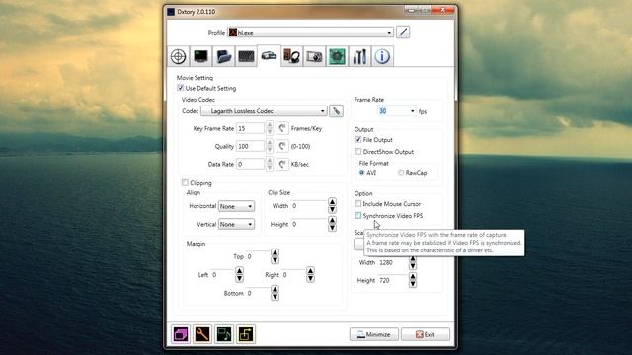Select RawCap file format
The width and height of the screenshot is (632, 355).
[x=401, y=173]
